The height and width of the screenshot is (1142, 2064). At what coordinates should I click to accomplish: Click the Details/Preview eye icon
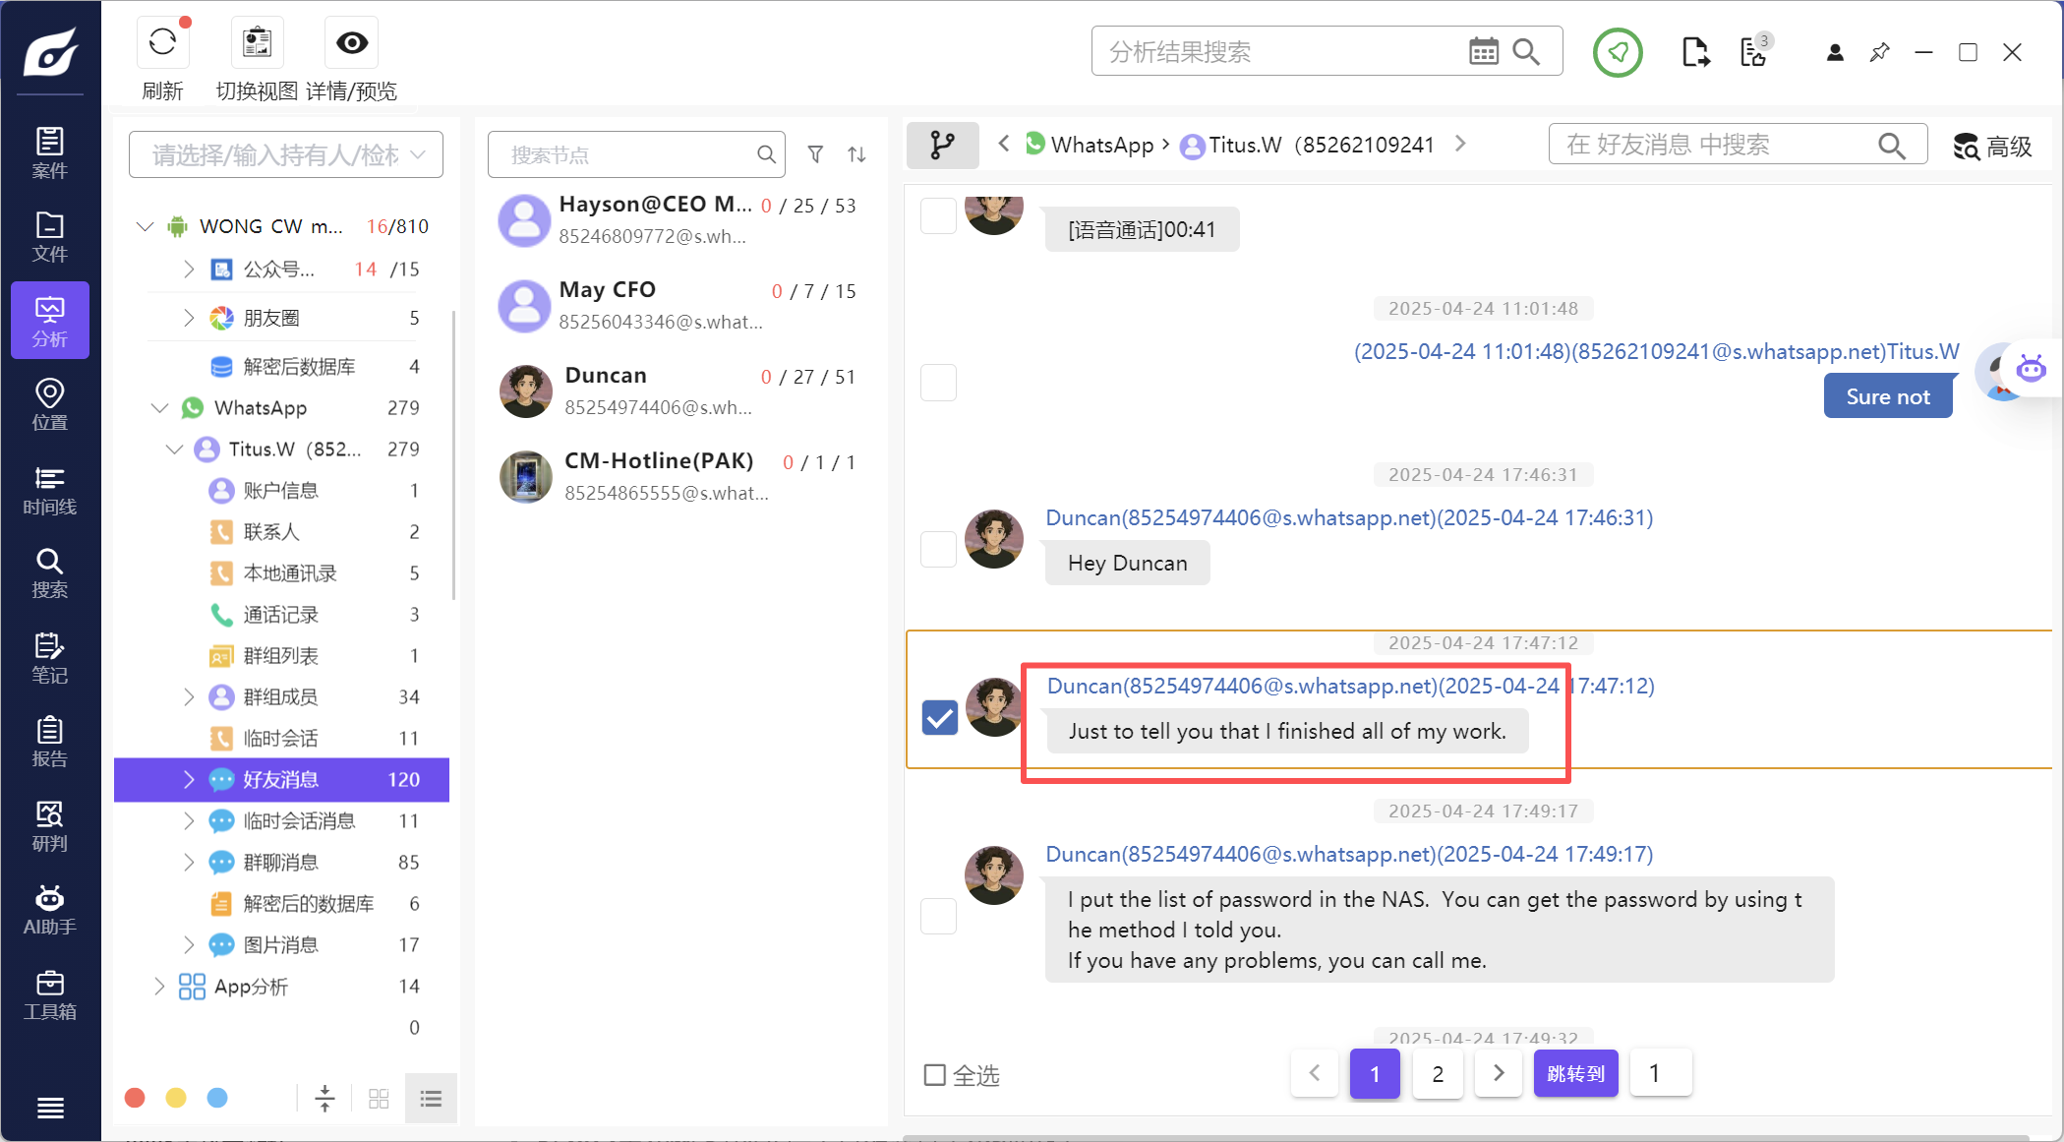[x=352, y=42]
